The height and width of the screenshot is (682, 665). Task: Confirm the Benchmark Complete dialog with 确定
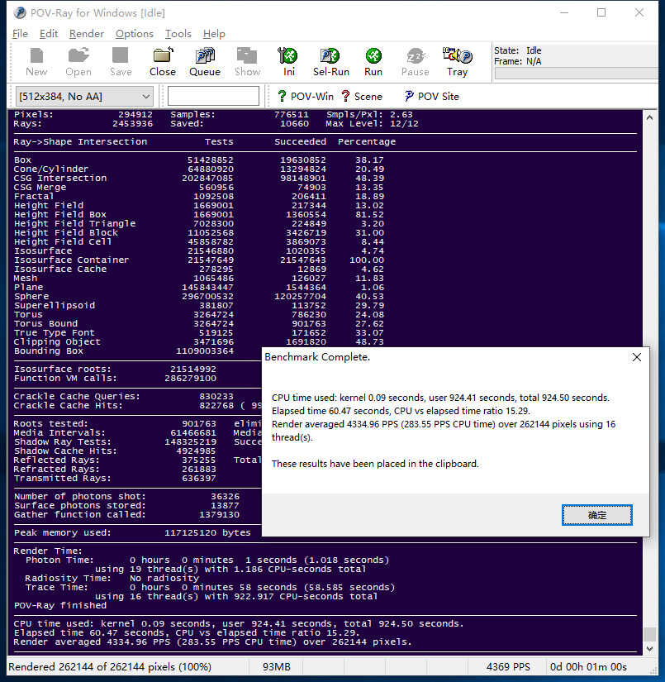click(596, 515)
